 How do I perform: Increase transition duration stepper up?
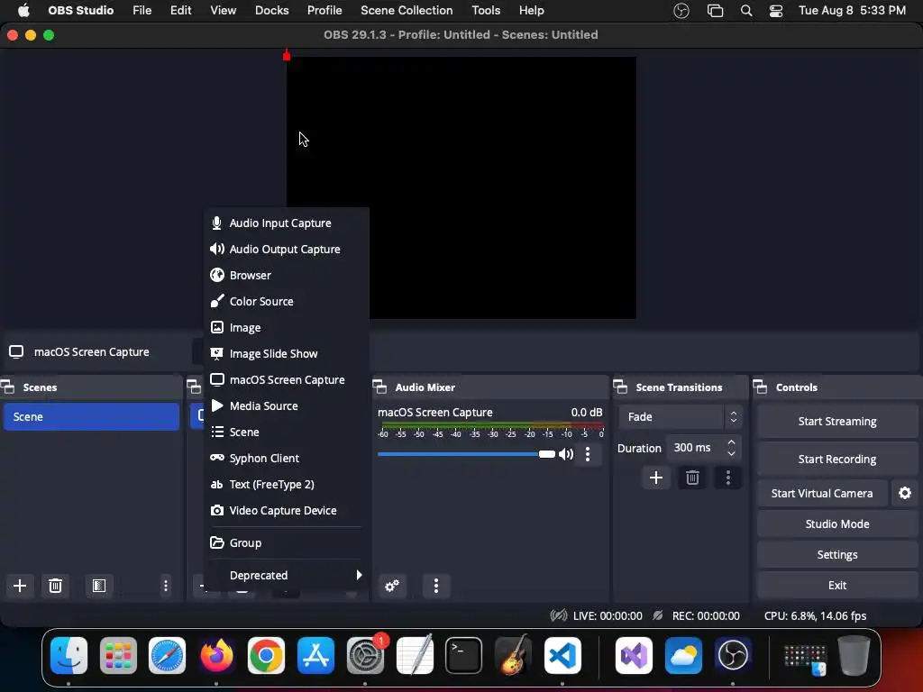point(731,442)
